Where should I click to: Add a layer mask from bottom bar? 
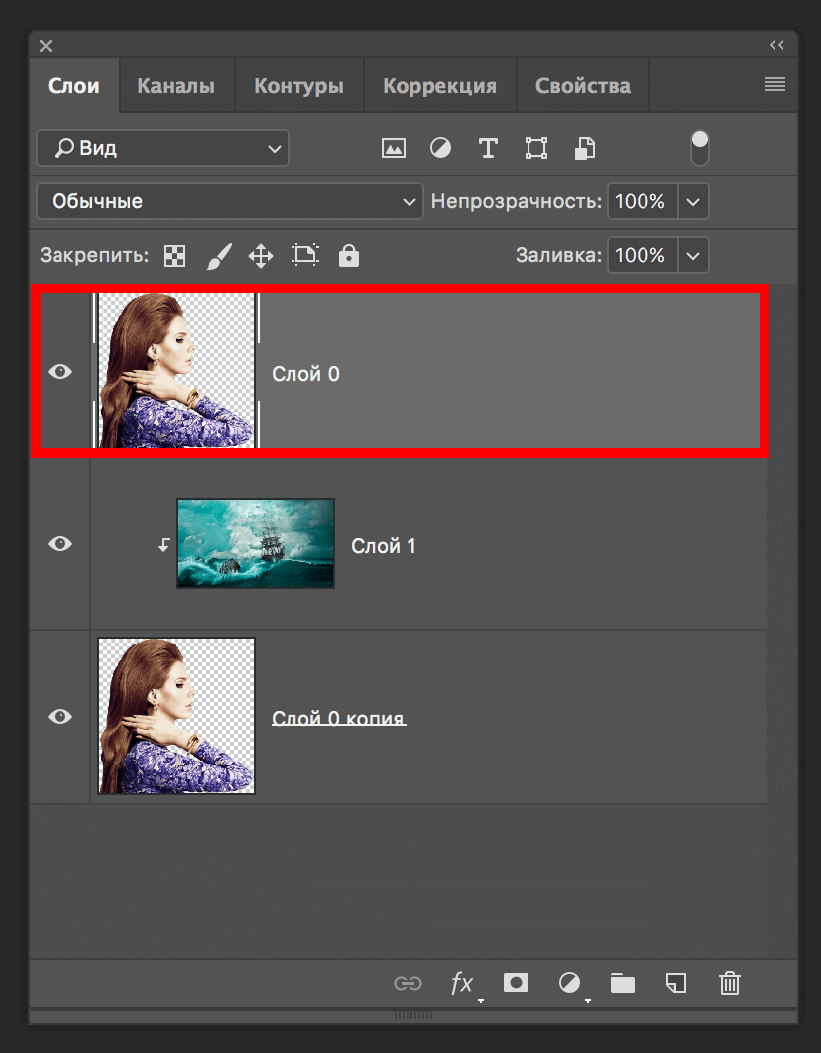(x=516, y=983)
